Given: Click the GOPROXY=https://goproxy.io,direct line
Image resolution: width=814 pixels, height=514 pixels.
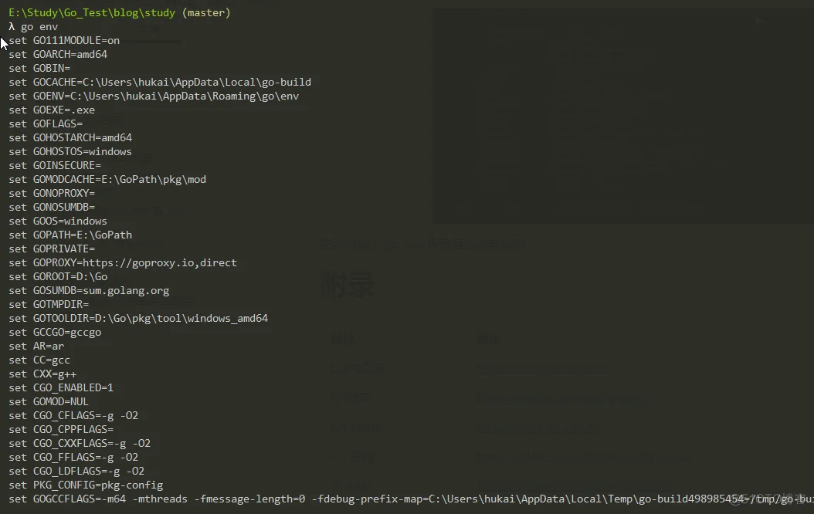Looking at the screenshot, I should coord(123,262).
